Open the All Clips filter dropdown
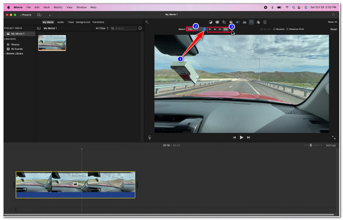The image size is (343, 220). 102,28
